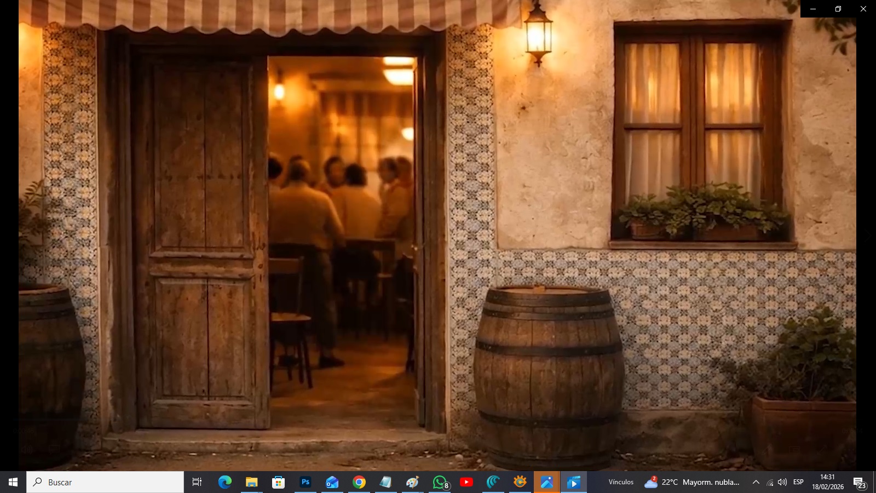This screenshot has height=493, width=876.
Task: Launch YouTube from the taskbar
Action: click(466, 482)
